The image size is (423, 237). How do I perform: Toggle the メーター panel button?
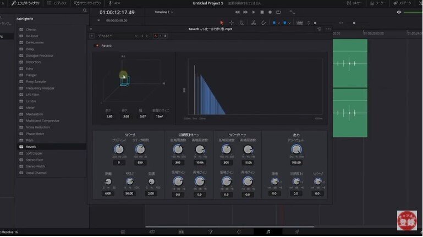click(x=378, y=3)
